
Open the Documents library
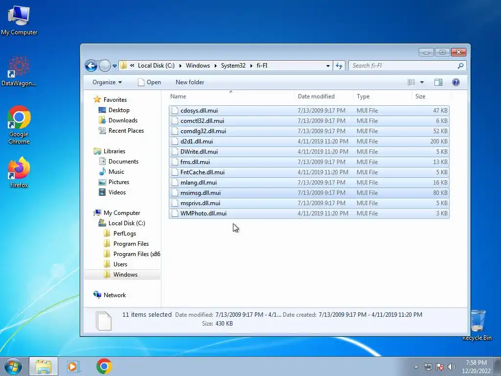pos(118,162)
